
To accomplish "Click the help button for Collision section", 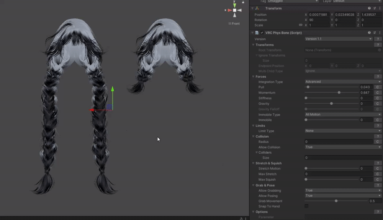I will 378,136.
